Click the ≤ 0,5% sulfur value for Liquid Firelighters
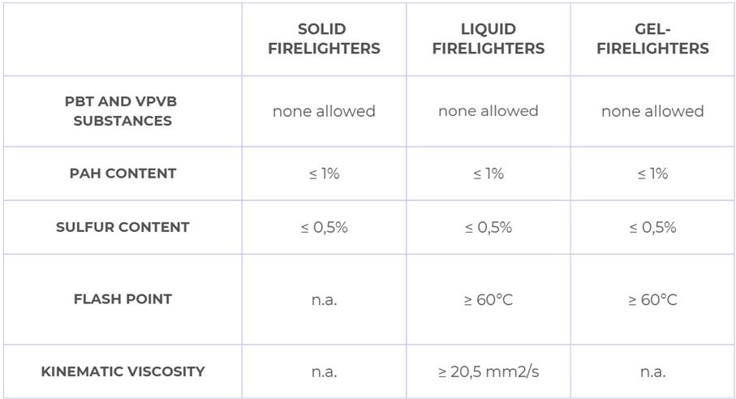736x399 pixels. coord(489,228)
